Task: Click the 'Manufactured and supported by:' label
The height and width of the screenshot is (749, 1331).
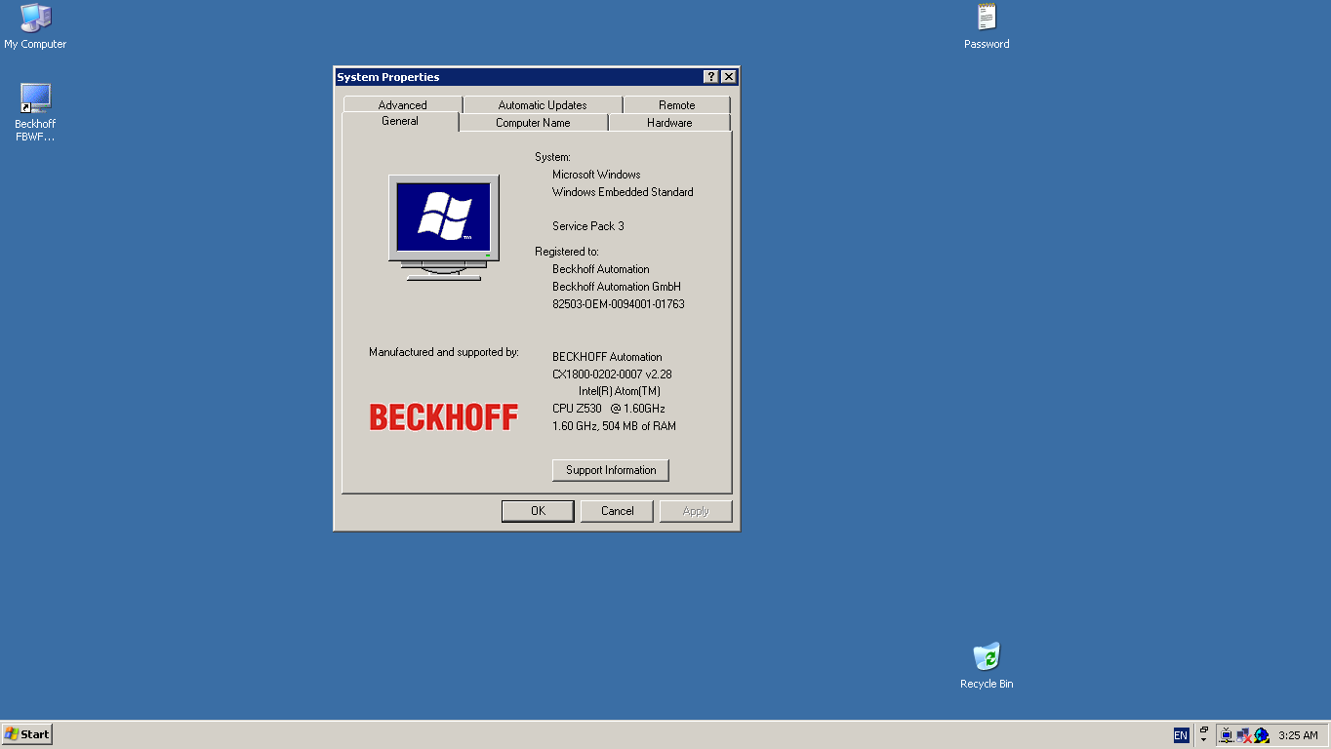Action: pos(444,352)
